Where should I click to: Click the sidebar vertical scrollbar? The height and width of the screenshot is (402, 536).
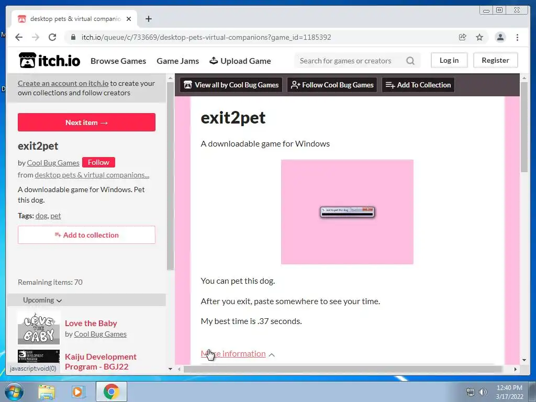click(170, 176)
